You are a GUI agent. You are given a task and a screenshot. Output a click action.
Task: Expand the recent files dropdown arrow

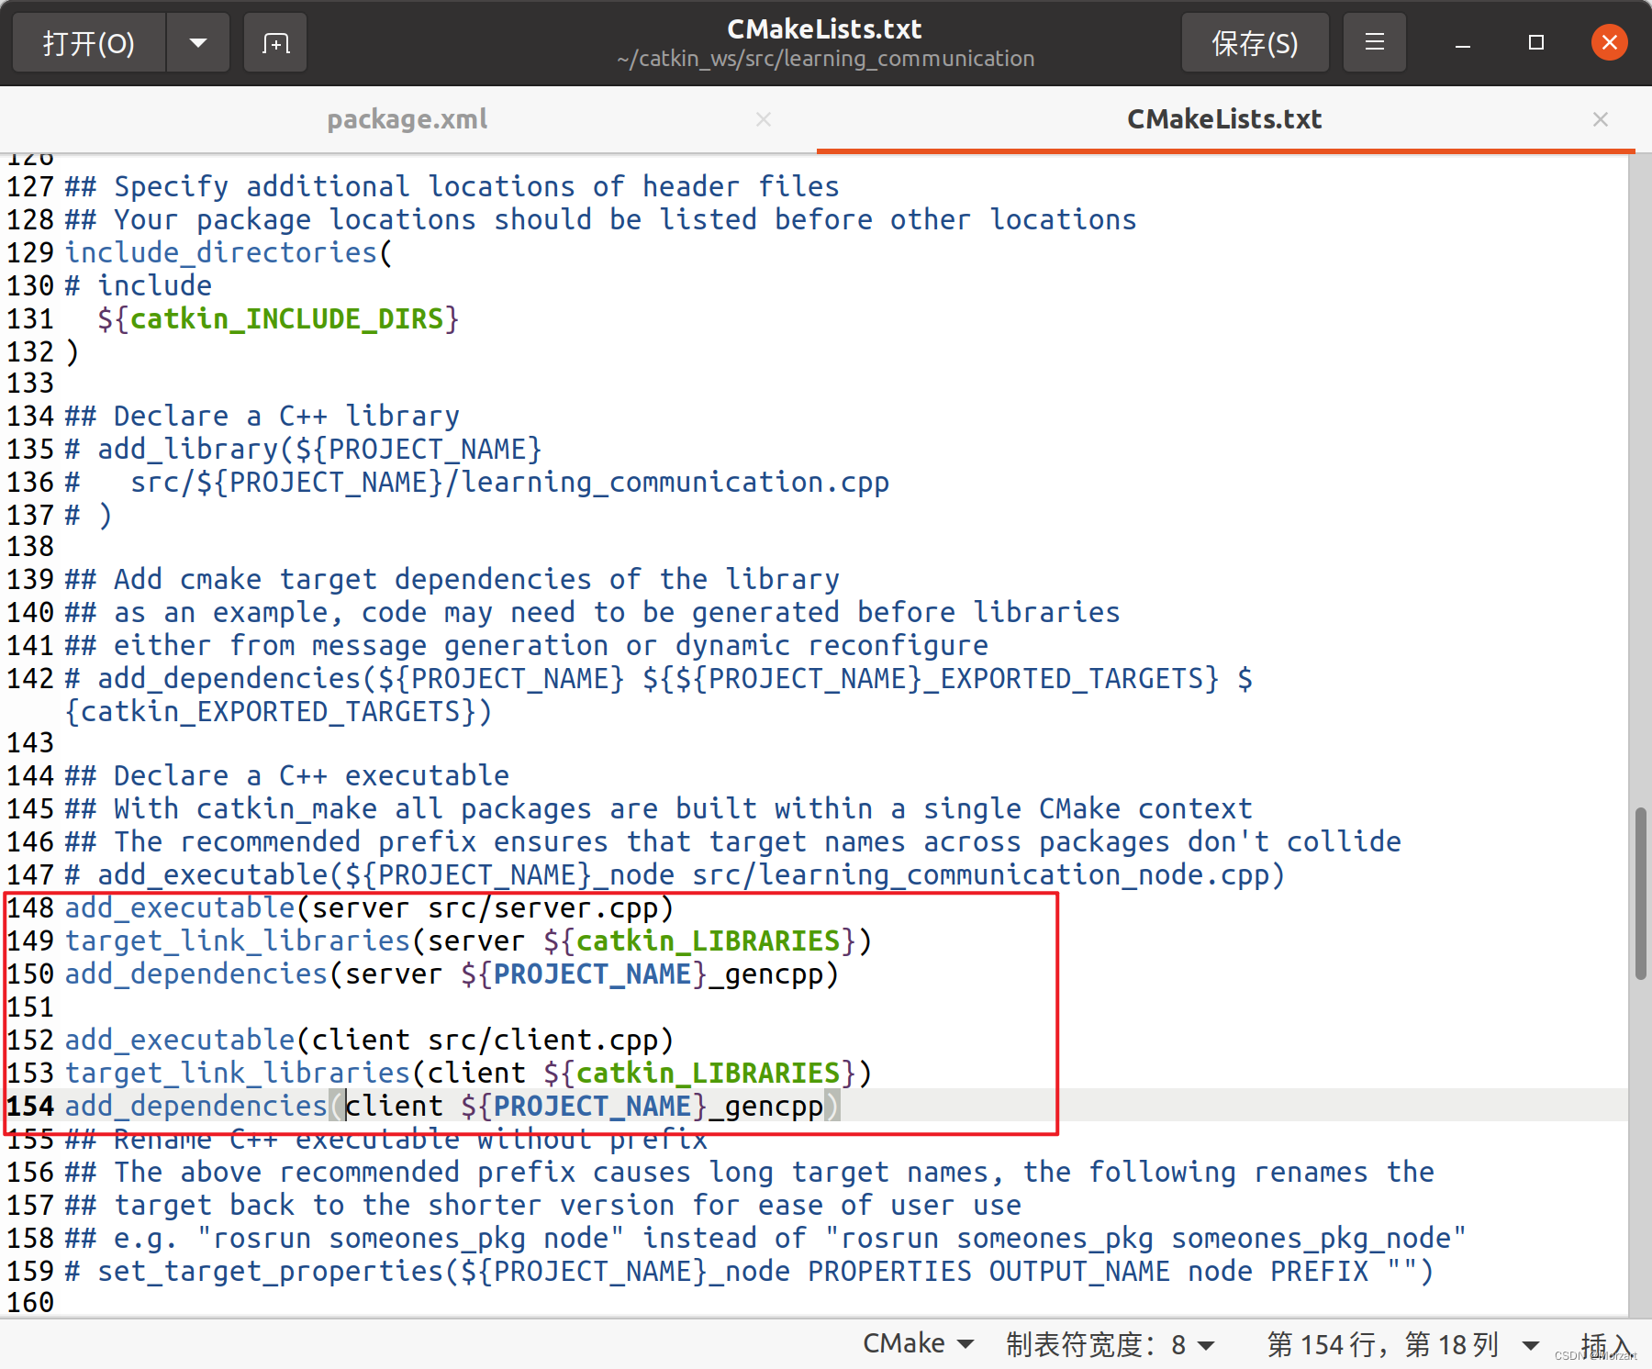pyautogui.click(x=198, y=43)
